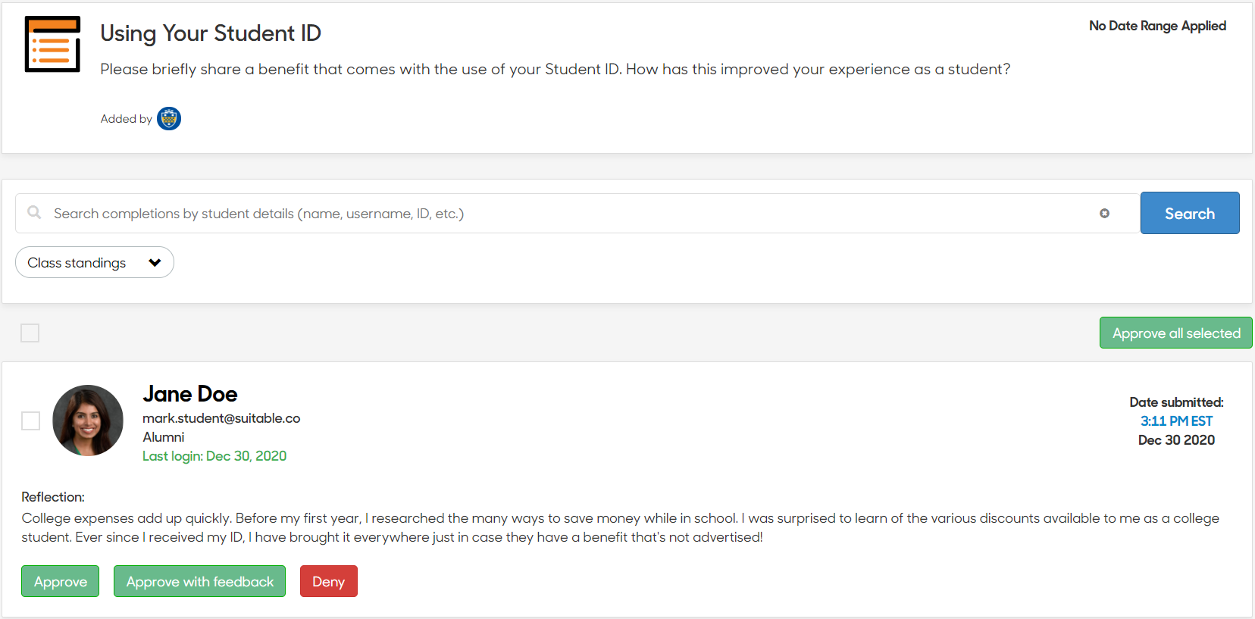This screenshot has height=619, width=1255.
Task: Click the reflection paragraph about college expenses
Action: (621, 527)
